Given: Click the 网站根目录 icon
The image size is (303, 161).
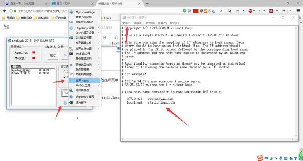Looking at the screenshot, I should pos(71,90).
